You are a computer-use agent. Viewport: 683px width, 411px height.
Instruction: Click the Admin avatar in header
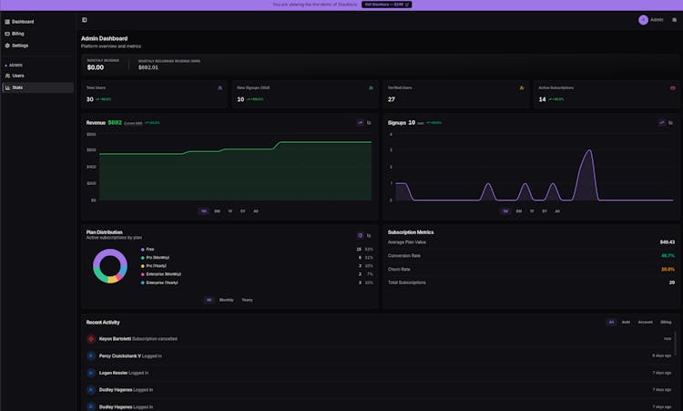point(643,19)
